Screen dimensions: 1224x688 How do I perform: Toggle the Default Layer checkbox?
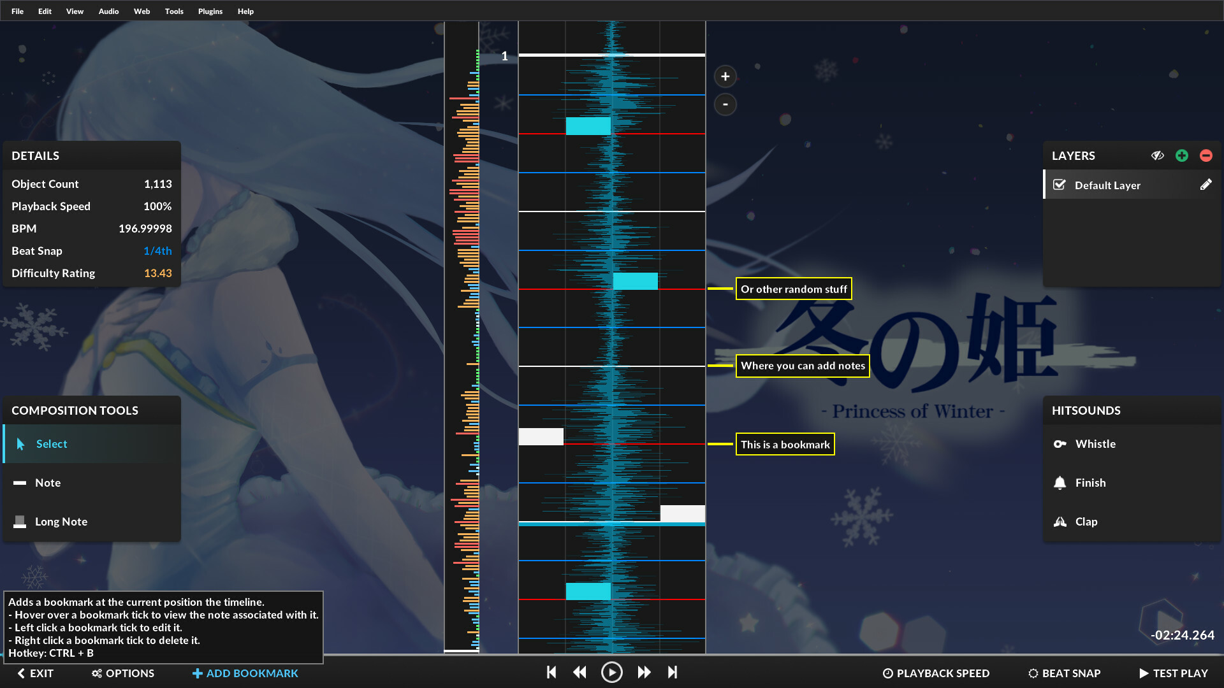coord(1060,185)
